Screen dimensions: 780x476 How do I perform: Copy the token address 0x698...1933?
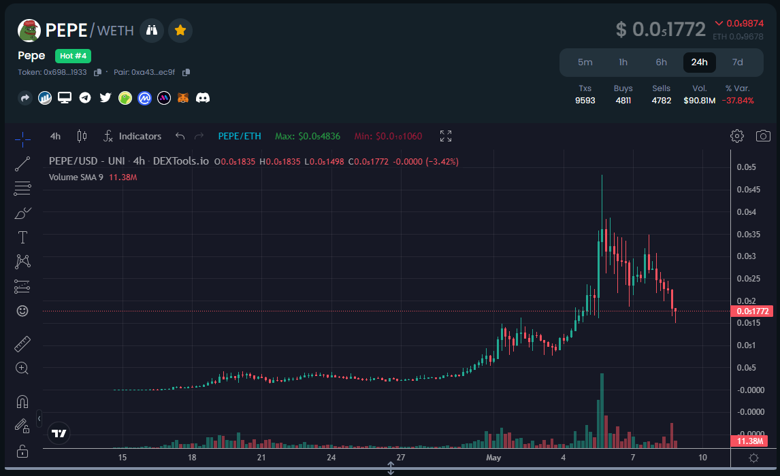coord(97,73)
